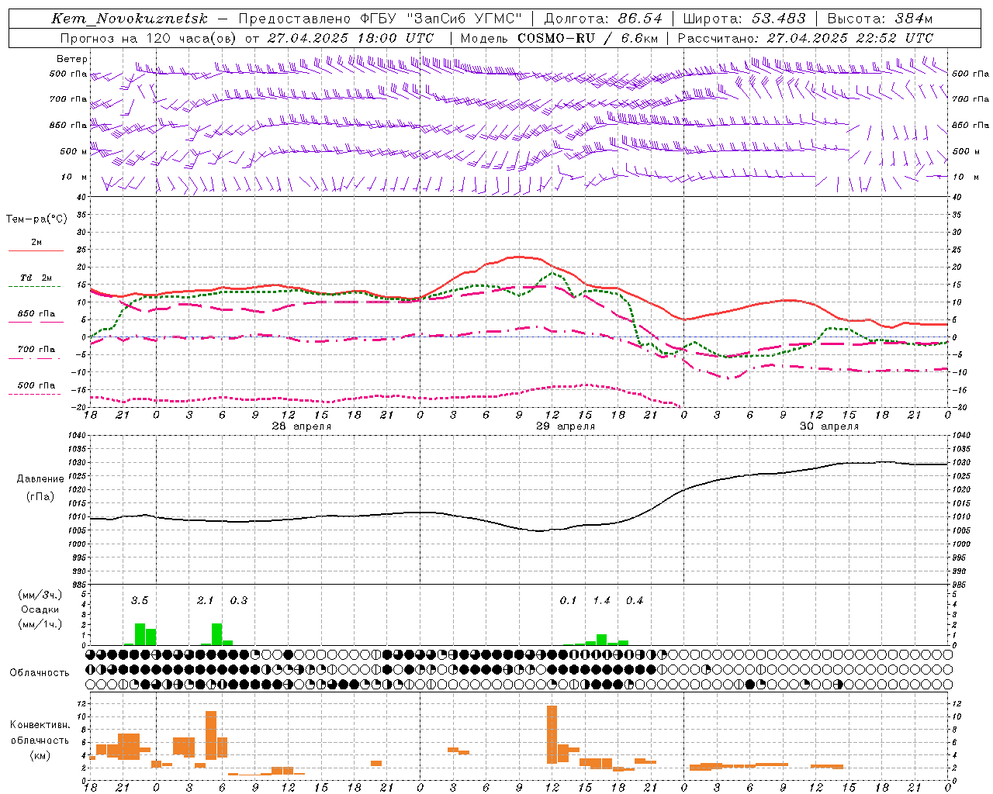
Task: Click the 1.4 precipitation total value
Action: tap(602, 601)
